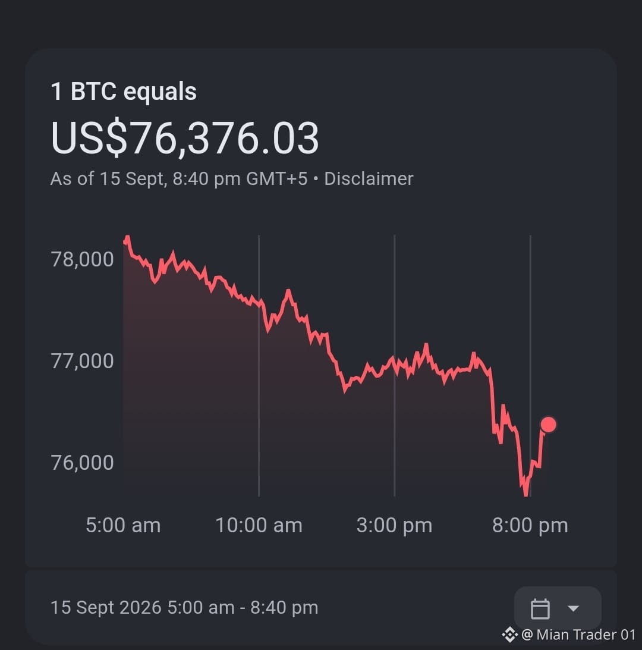Expand the date range dropdown arrow
642x650 pixels.
point(573,608)
